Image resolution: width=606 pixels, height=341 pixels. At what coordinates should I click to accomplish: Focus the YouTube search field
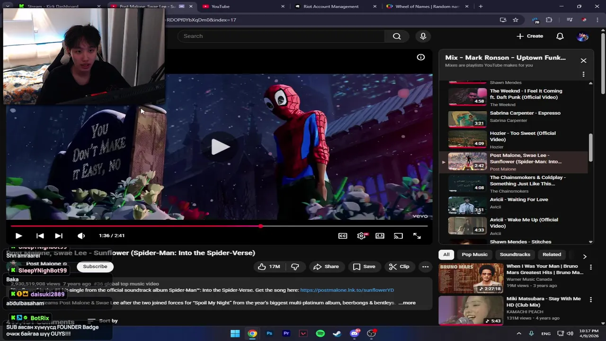coord(281,36)
